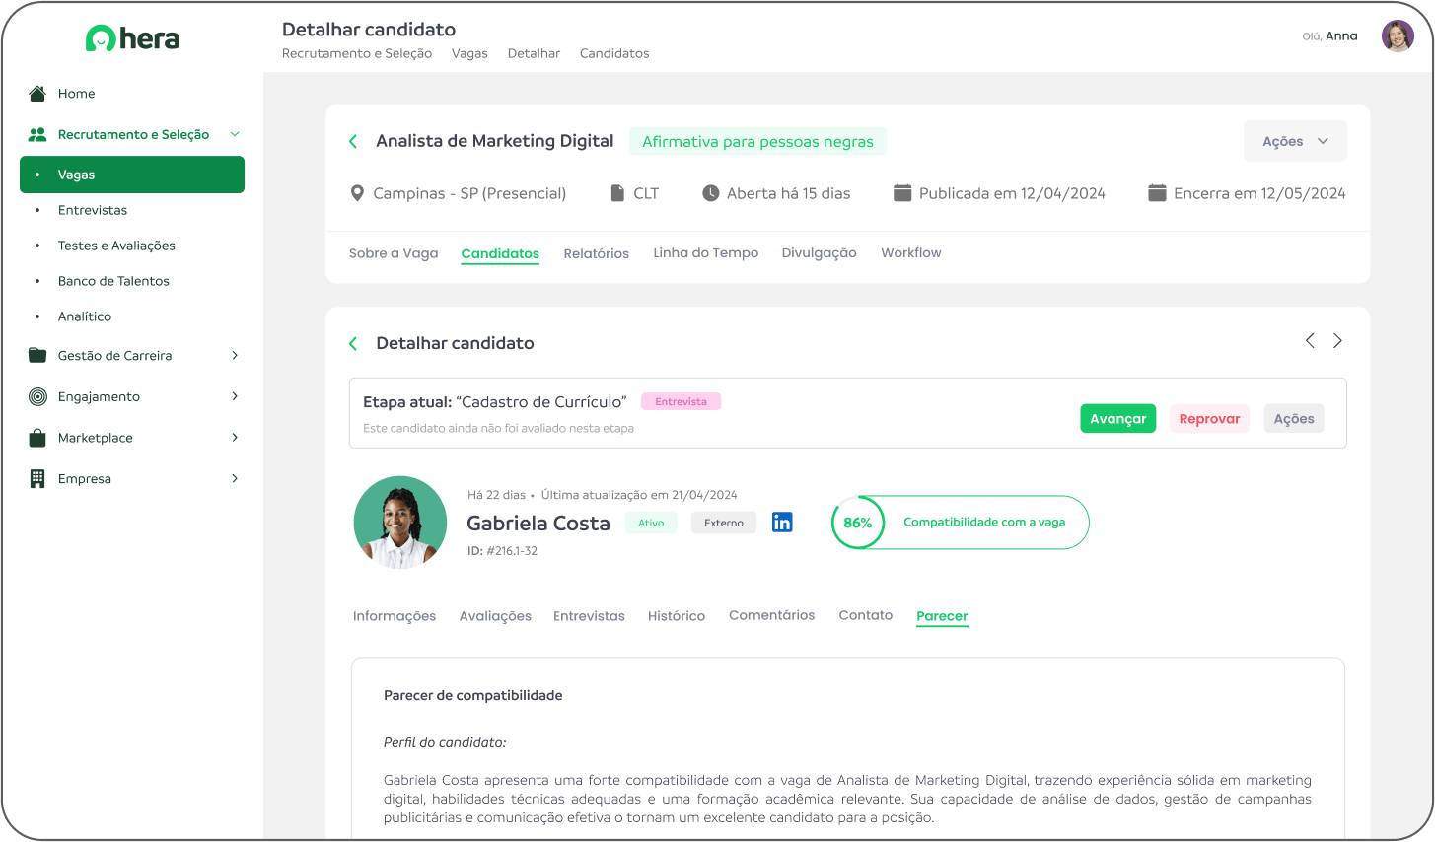Click the 86% compatibility indicator

(858, 523)
